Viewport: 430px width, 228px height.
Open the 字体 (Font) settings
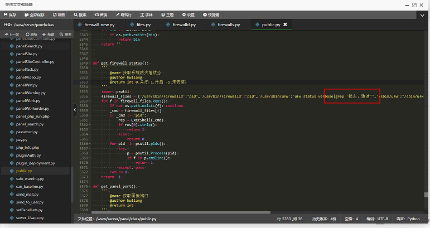pos(147,15)
